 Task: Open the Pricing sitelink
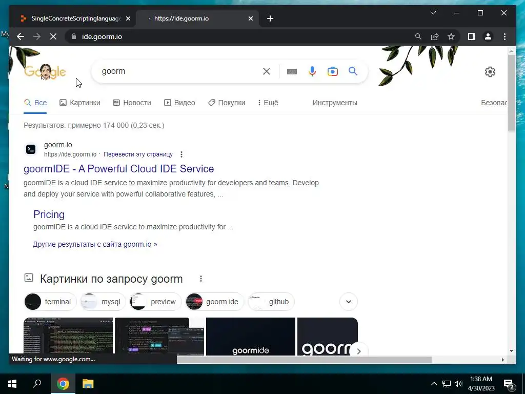tap(49, 214)
